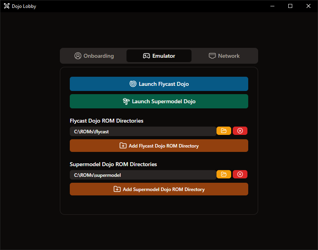This screenshot has height=250, width=318.
Task: Open the Network tab
Action: click(x=224, y=56)
